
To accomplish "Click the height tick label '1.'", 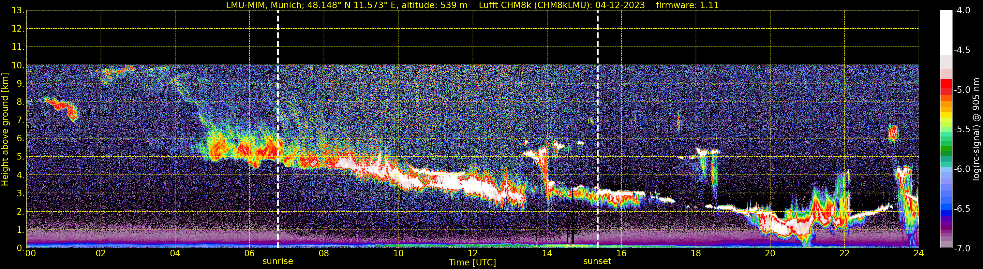I will 20,230.
